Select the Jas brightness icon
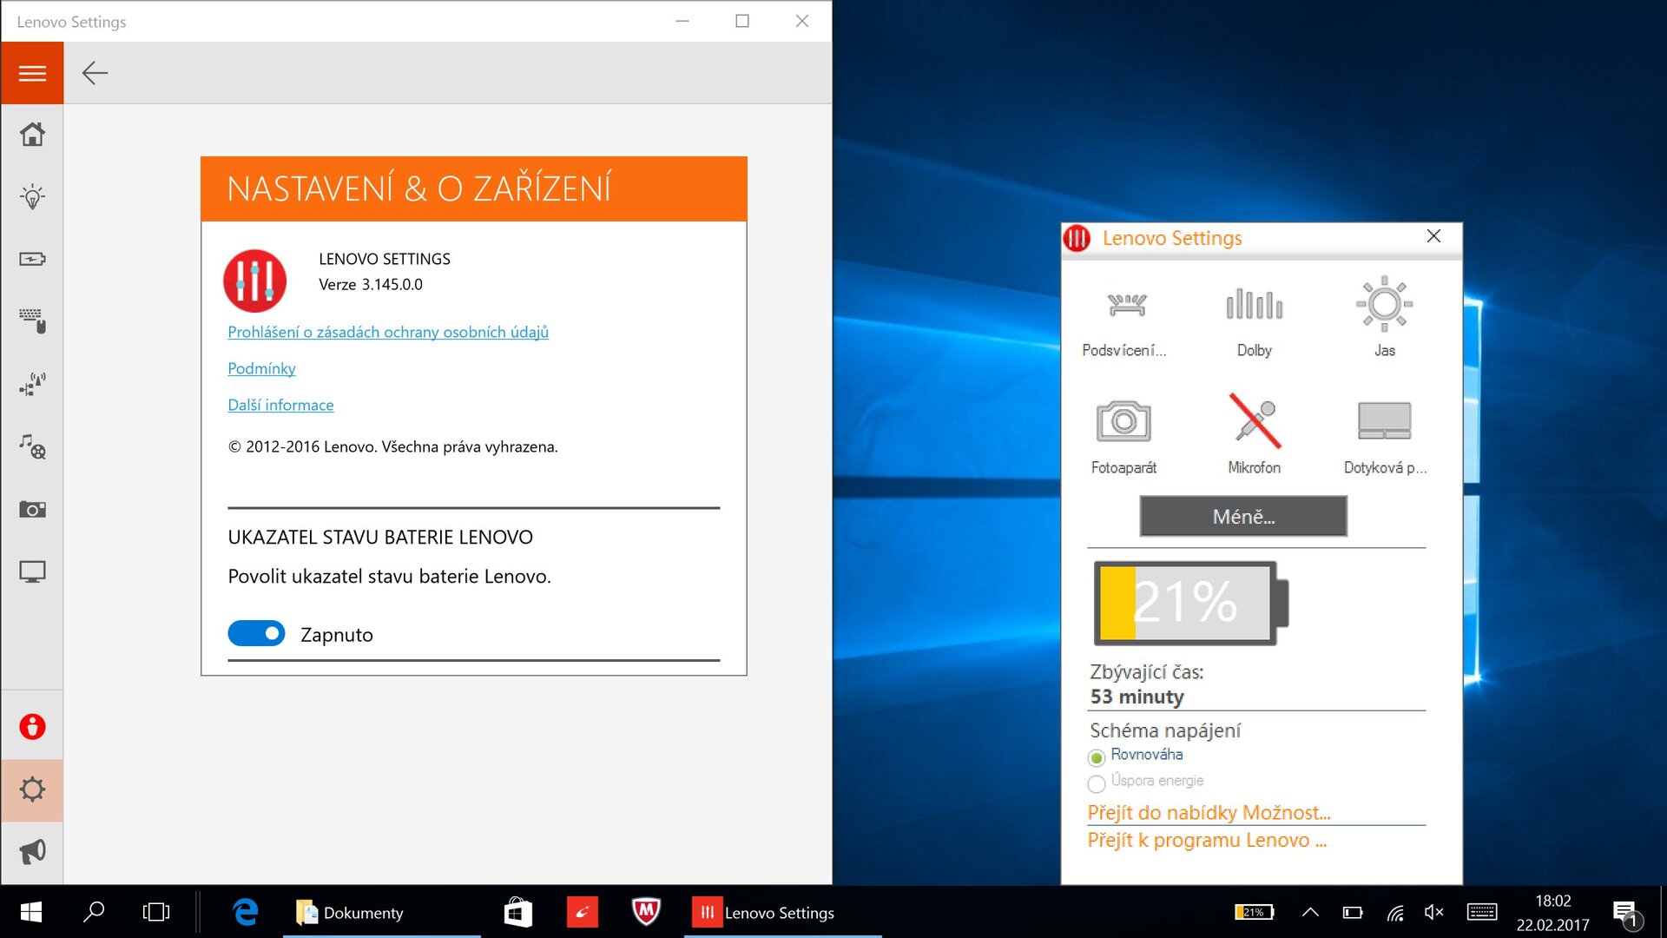Screen dimensions: 1667x938 tap(1385, 304)
